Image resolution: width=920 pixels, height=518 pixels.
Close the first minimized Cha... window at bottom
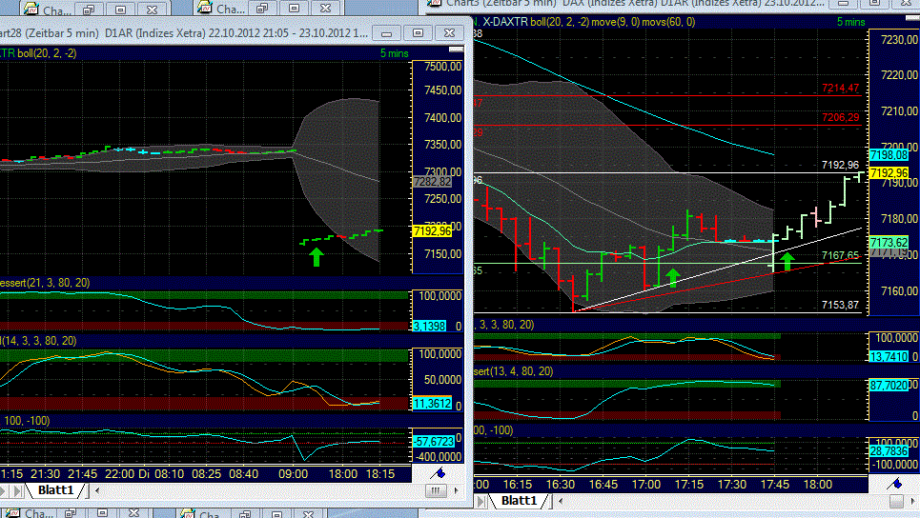click(x=133, y=513)
